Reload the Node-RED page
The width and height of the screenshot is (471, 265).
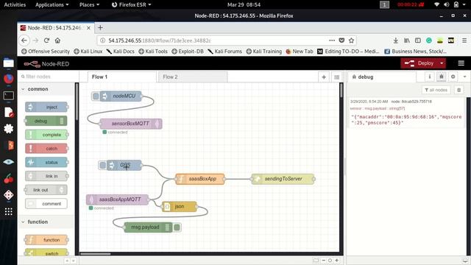tap(46, 40)
